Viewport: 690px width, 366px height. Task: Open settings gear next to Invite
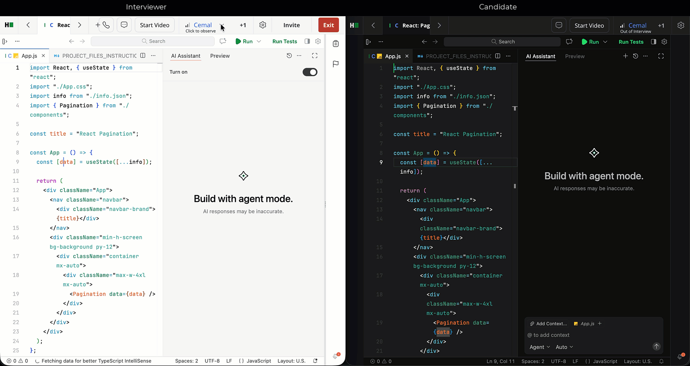(262, 25)
